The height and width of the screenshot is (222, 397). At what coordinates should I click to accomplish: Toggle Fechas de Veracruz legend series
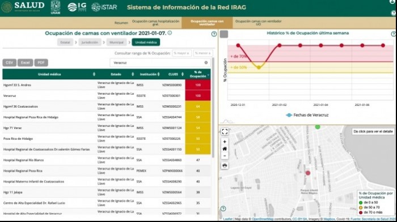click(x=307, y=115)
